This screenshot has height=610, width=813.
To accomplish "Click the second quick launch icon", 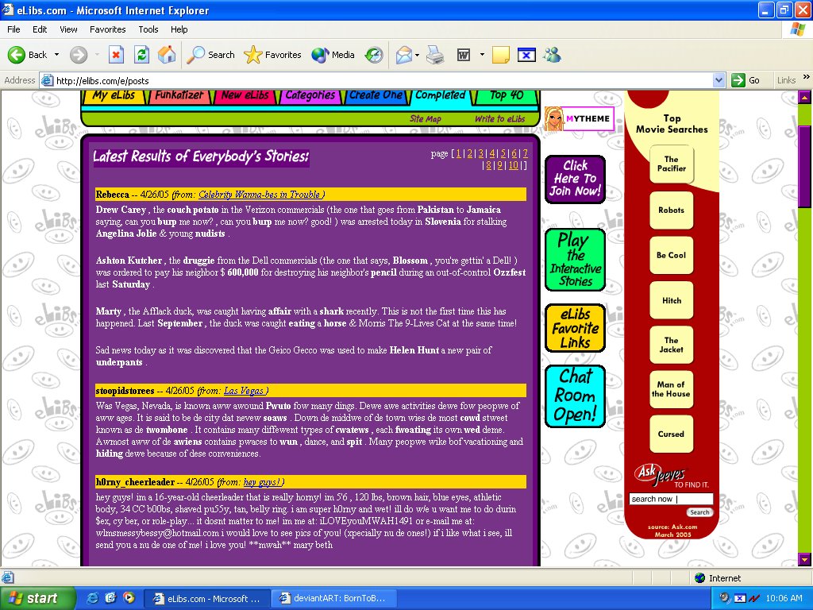I will tap(110, 598).
